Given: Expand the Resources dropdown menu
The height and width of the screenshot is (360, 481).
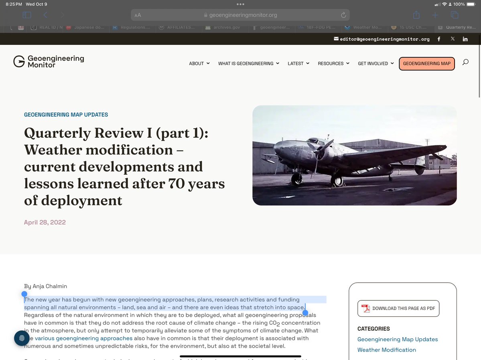Looking at the screenshot, I should [333, 64].
